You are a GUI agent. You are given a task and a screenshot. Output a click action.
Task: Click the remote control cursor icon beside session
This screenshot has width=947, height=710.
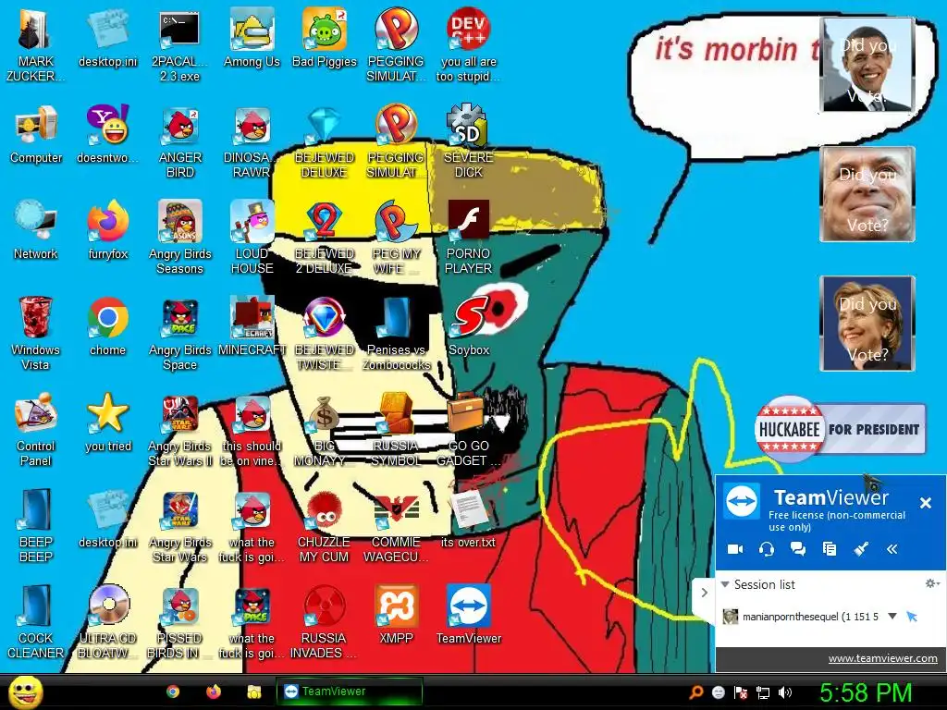pyautogui.click(x=912, y=617)
